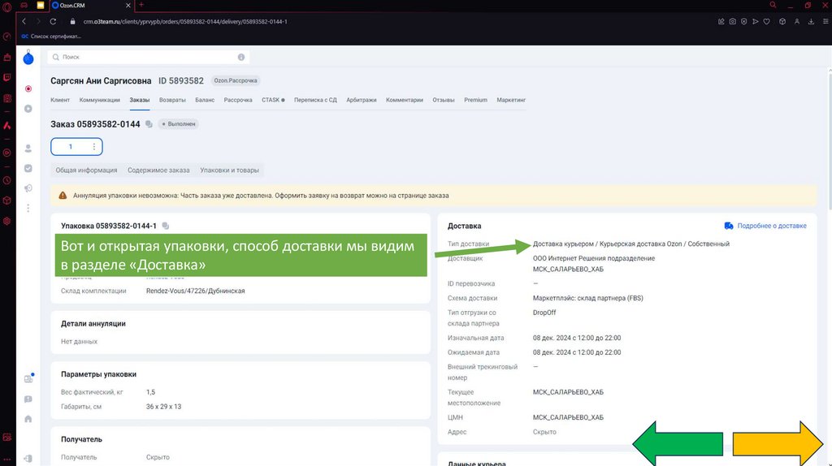Open the briefcase icon in browser sidebar

point(6,57)
